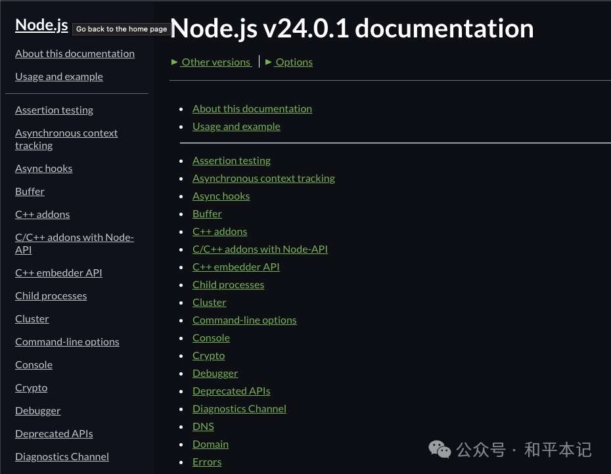
Task: Go to Assertion testing in the sidebar
Action: point(54,110)
